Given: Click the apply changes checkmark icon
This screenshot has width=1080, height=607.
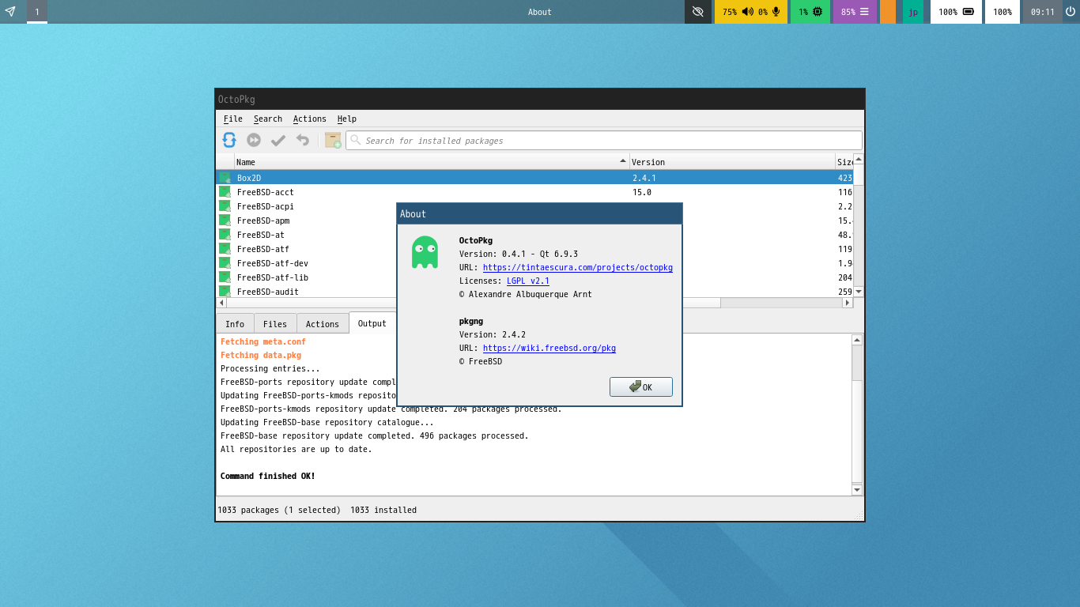Looking at the screenshot, I should click(278, 140).
